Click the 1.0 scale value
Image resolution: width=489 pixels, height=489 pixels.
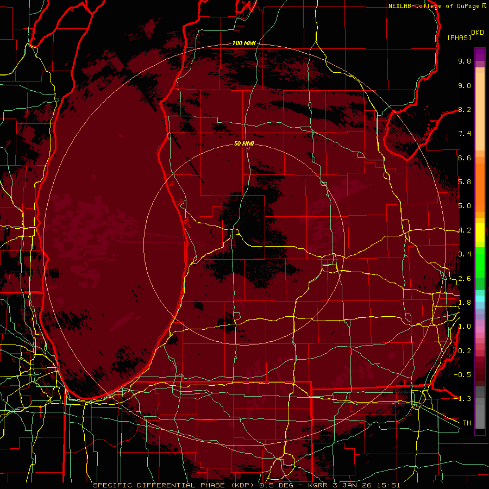point(465,327)
